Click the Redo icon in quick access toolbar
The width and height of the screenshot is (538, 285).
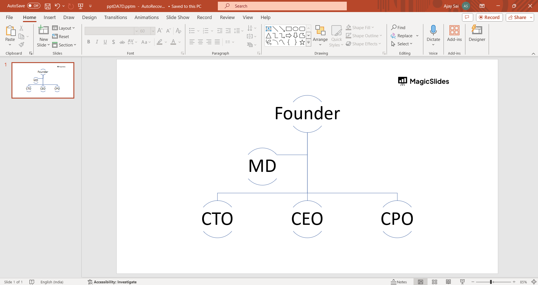(x=71, y=6)
